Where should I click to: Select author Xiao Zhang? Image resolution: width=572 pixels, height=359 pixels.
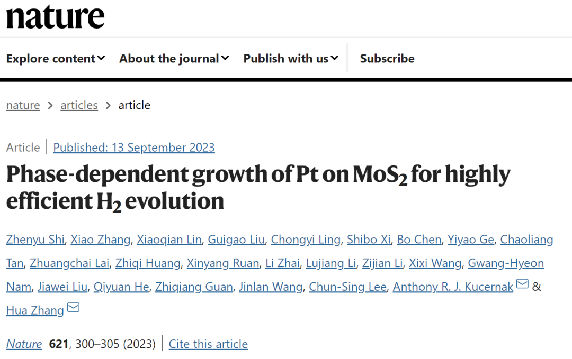[x=100, y=240]
